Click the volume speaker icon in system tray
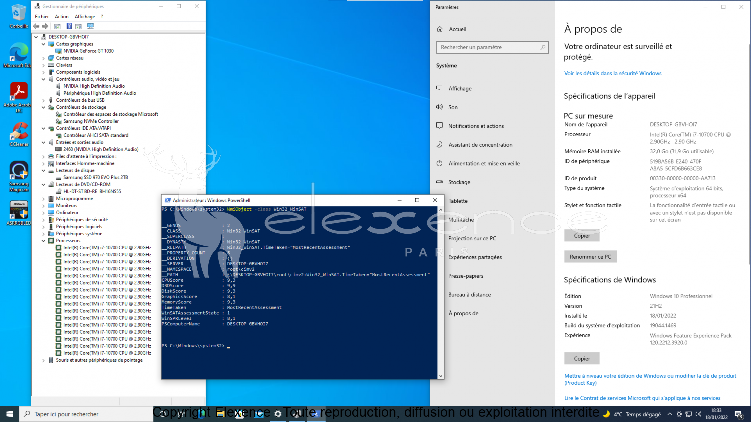751x422 pixels. 698,414
